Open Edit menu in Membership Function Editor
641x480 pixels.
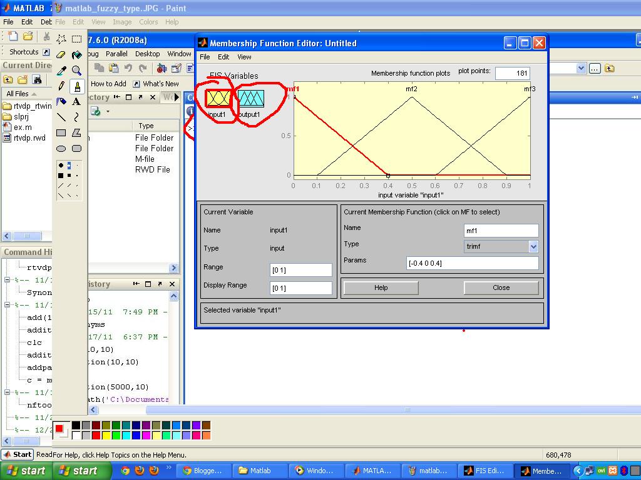(x=223, y=57)
